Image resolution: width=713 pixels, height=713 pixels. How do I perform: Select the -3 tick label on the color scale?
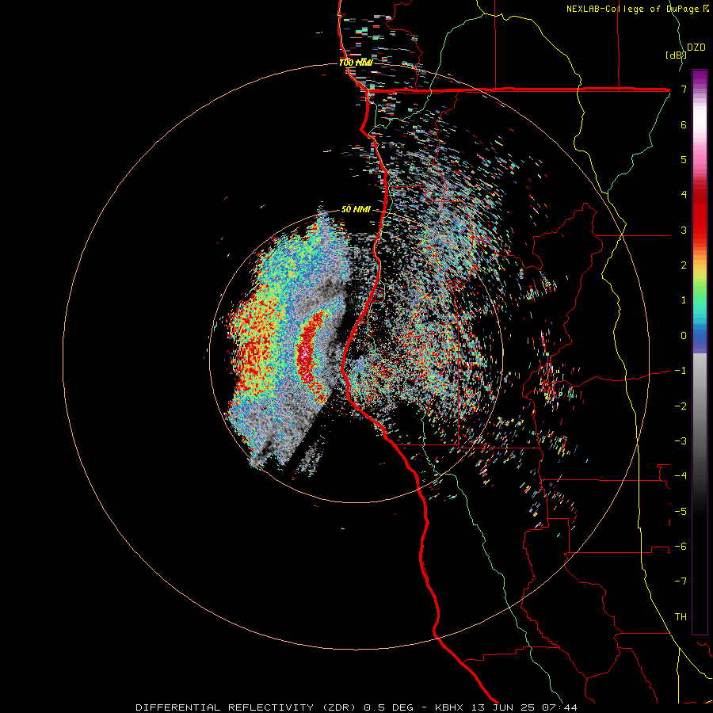pos(681,441)
